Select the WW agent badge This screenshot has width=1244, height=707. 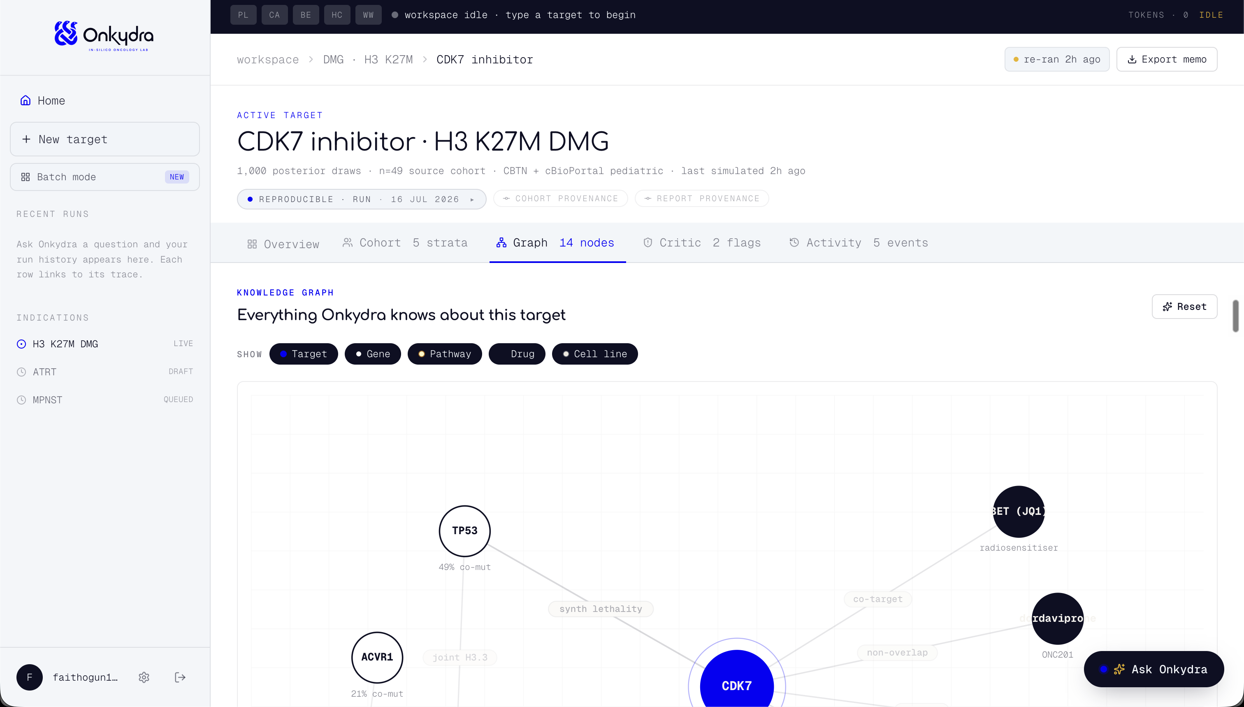pos(369,15)
